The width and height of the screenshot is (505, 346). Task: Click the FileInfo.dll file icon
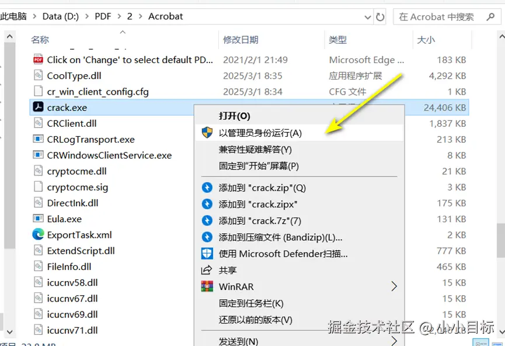[x=38, y=267]
